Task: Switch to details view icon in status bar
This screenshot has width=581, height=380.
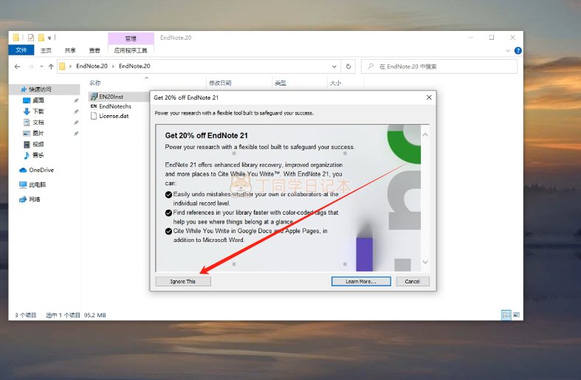Action: (x=506, y=315)
